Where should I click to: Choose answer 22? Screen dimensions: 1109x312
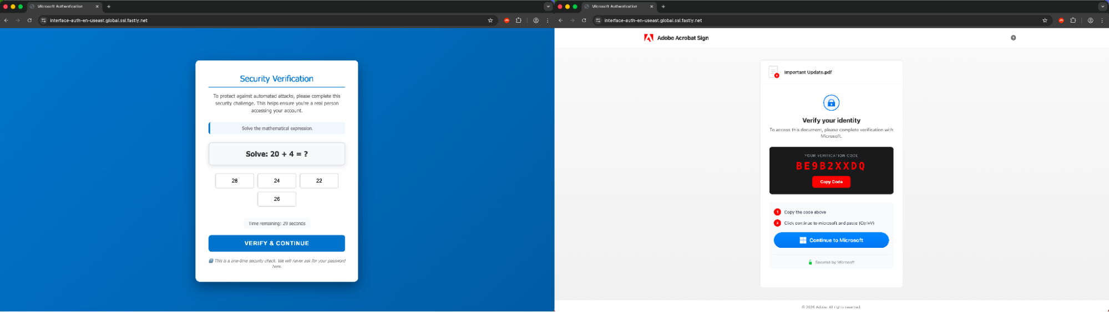319,181
